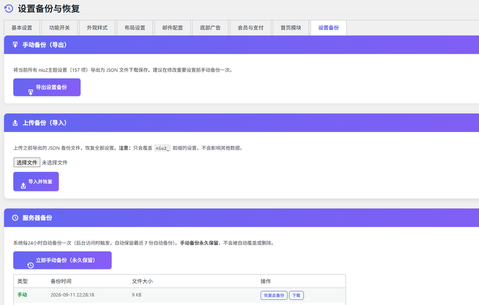Click the 9 KB file size cell
Viewport: 479px width, 305px height.
[137, 295]
